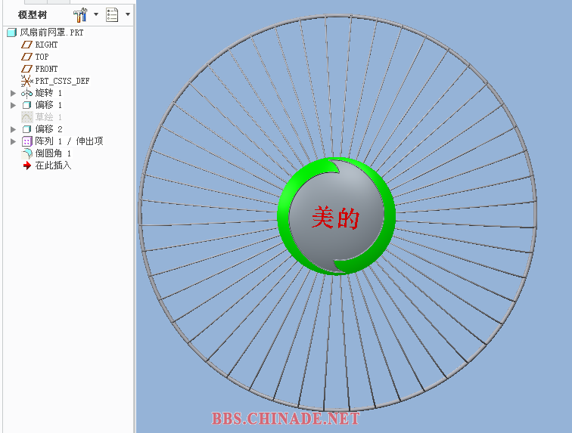Viewport: 572px width, 433px height.
Task: Select the 风扇前网罩.PRT root node text
Action: pos(51,32)
